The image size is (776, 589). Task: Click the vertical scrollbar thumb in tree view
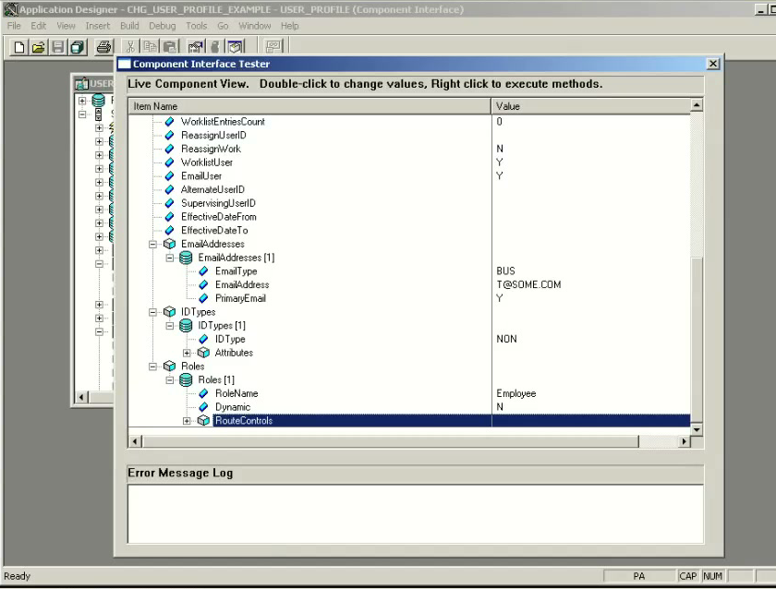[697, 340]
